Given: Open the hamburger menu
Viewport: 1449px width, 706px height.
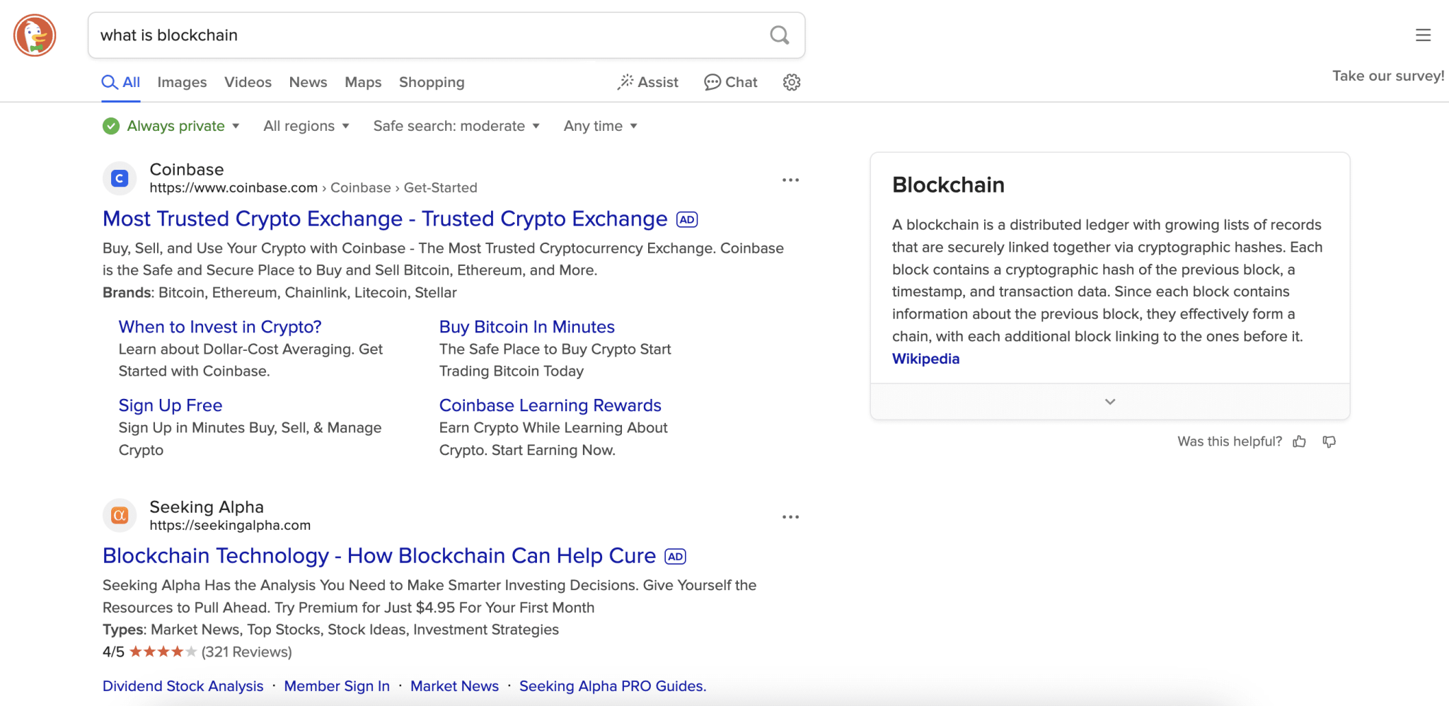Looking at the screenshot, I should [x=1423, y=35].
